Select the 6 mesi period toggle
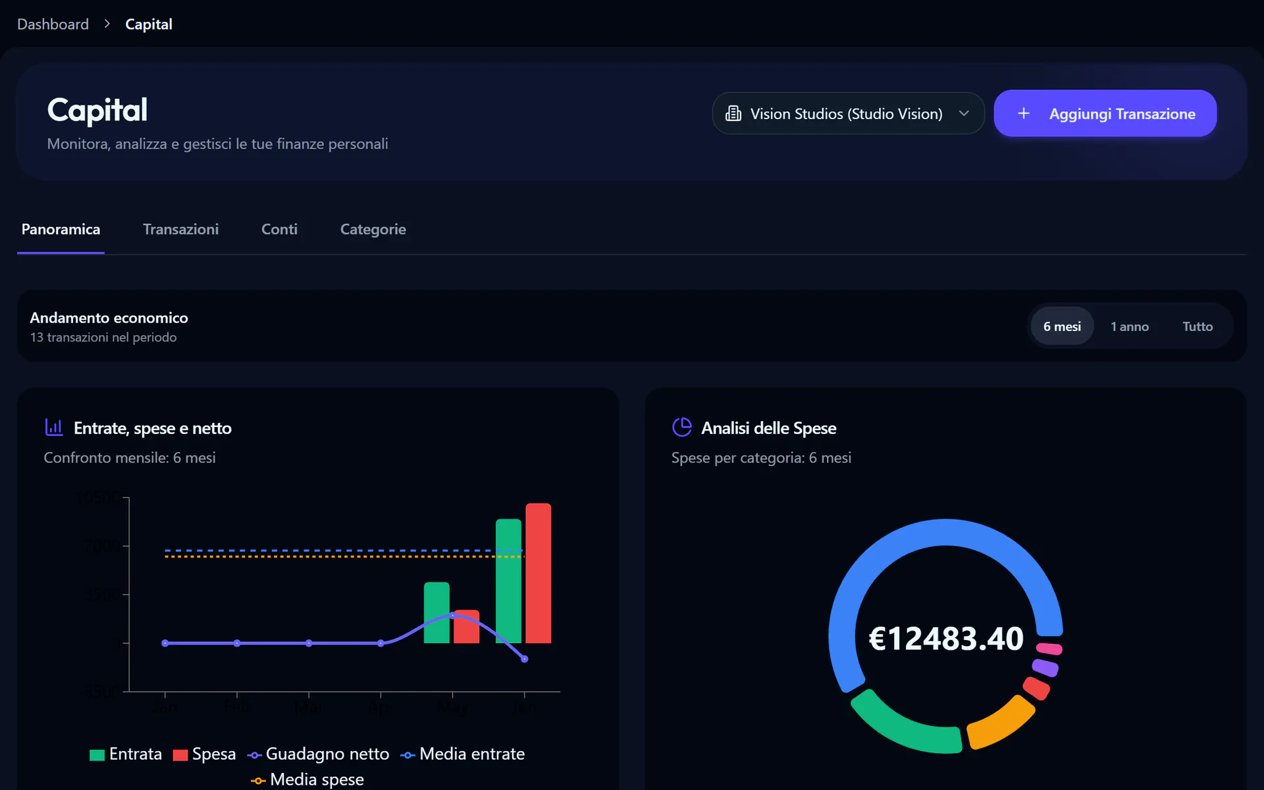1264x790 pixels. (x=1062, y=326)
